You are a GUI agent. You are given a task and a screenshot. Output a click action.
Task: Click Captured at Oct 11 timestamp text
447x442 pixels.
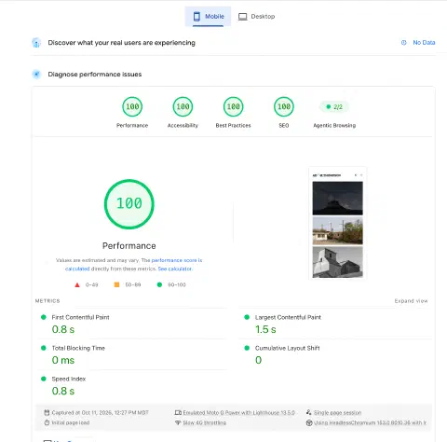100,413
